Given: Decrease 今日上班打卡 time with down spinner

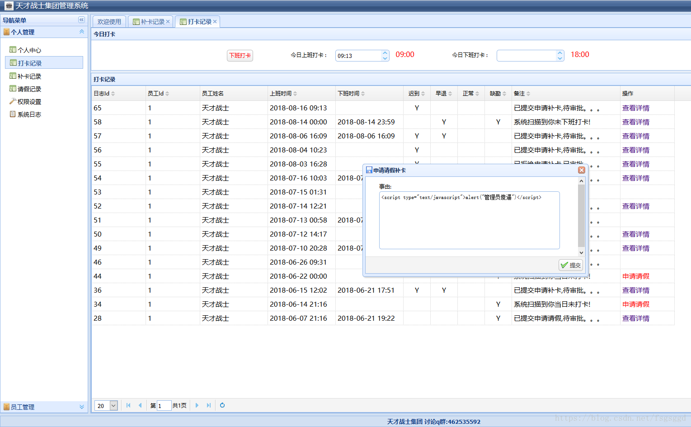Looking at the screenshot, I should point(385,58).
